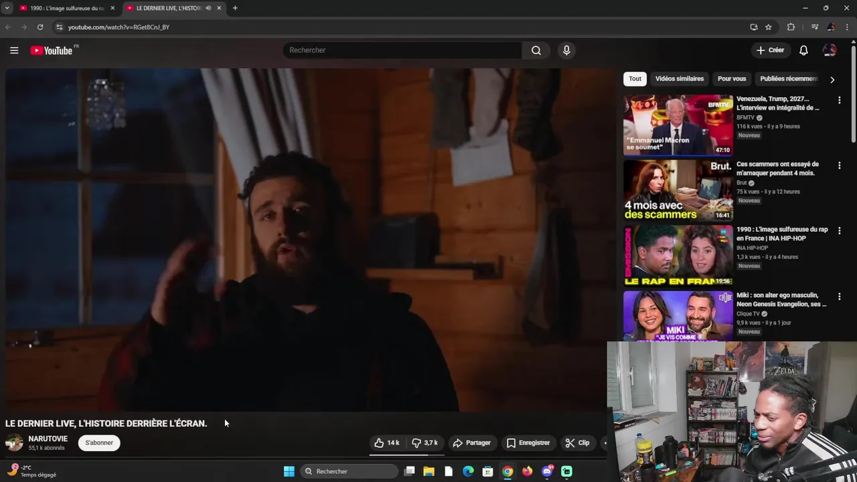The width and height of the screenshot is (857, 482).
Task: Select the Vidéos similaires chip
Action: [x=680, y=78]
